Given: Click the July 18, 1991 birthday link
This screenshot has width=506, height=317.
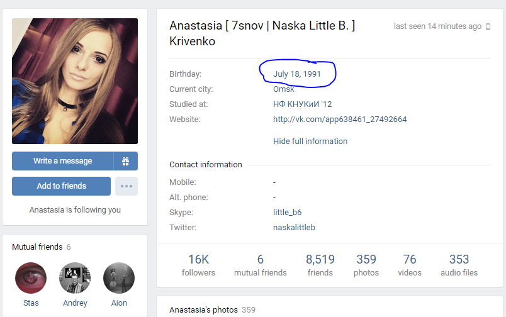Looking at the screenshot, I should click(297, 74).
